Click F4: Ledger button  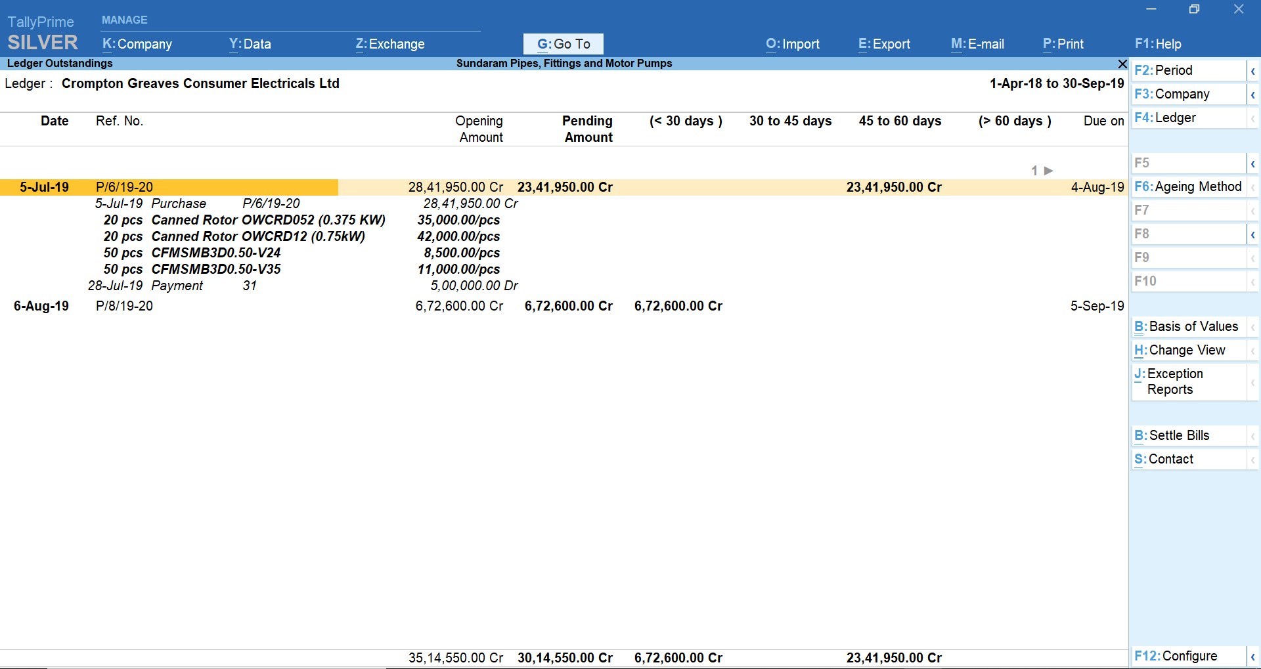(x=1189, y=118)
